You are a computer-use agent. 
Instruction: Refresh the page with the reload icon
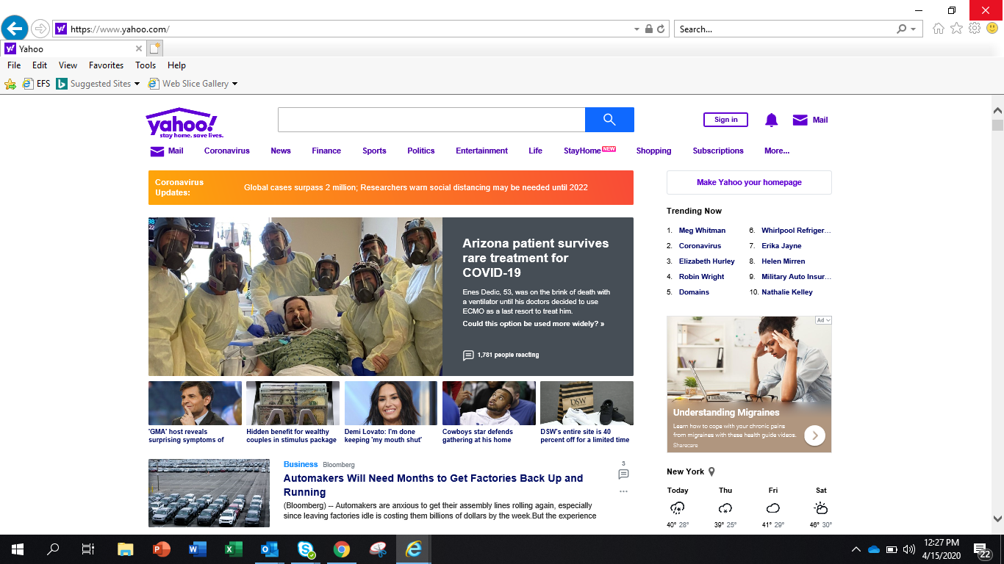coord(661,29)
